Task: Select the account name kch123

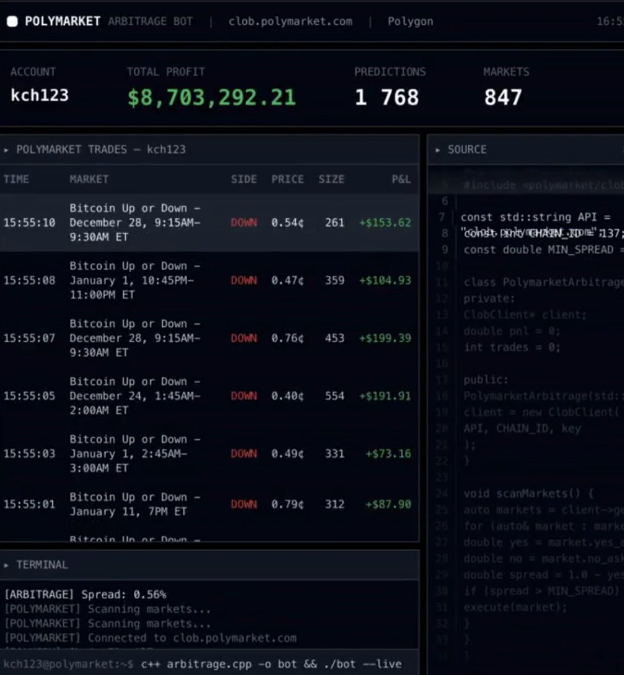Action: 39,95
